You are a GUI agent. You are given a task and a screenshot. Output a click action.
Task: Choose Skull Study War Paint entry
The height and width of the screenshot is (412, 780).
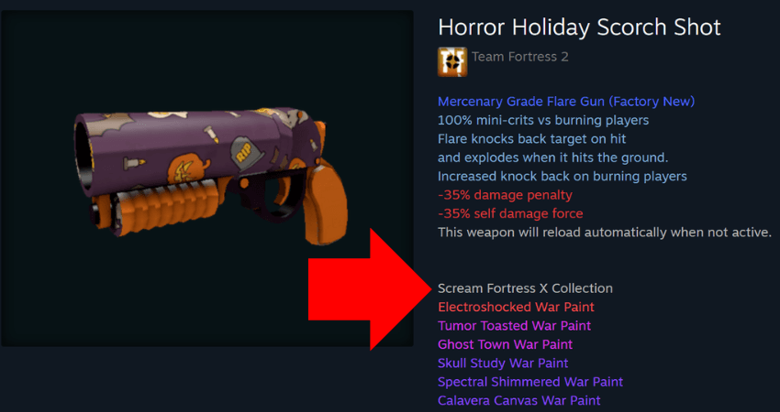coord(503,363)
